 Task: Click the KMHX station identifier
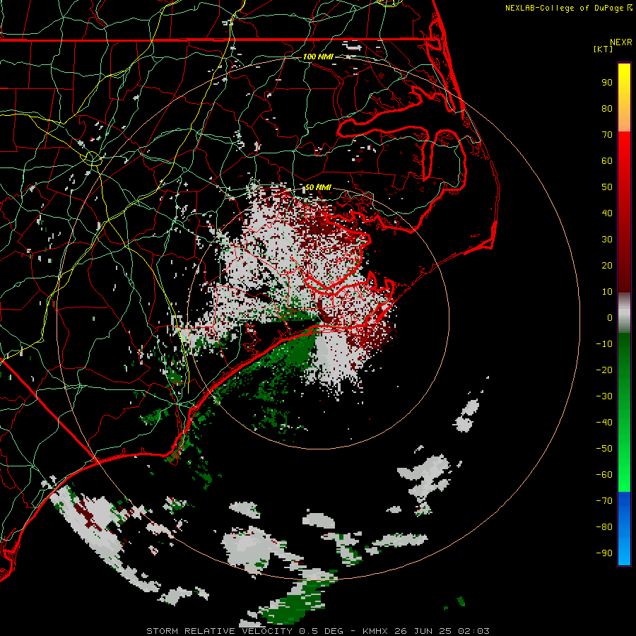[x=375, y=631]
